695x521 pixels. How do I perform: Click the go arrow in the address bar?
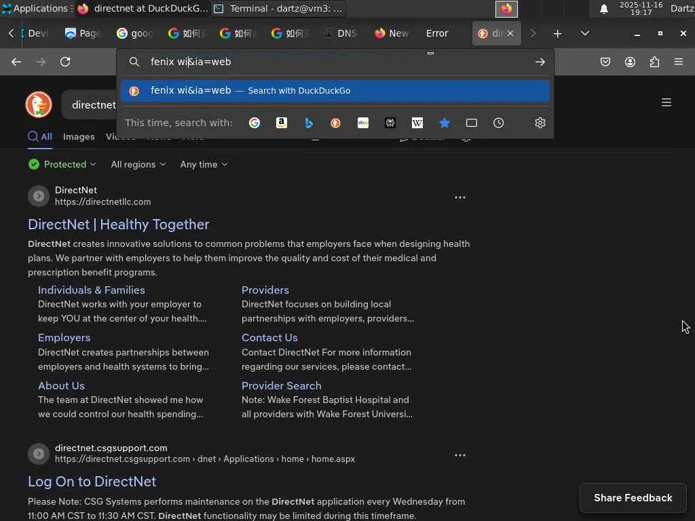pyautogui.click(x=540, y=62)
